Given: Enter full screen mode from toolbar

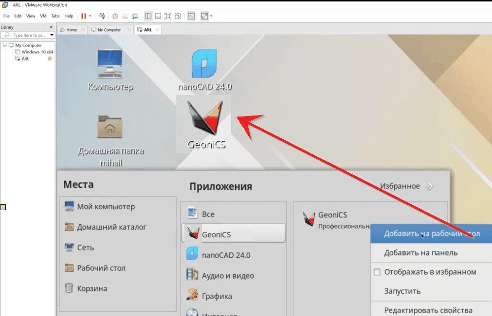Looking at the screenshot, I should [x=168, y=16].
